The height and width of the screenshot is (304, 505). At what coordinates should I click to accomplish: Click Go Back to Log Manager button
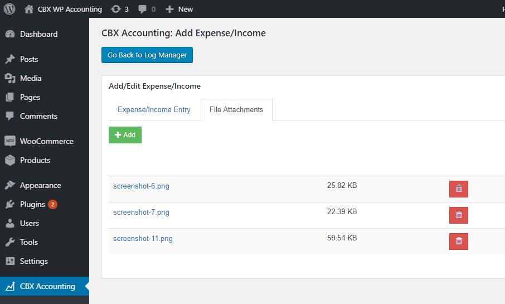click(147, 55)
